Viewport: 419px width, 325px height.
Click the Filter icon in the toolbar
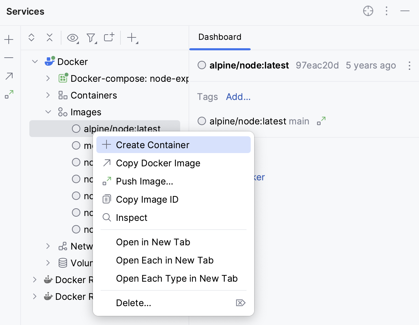(x=91, y=38)
